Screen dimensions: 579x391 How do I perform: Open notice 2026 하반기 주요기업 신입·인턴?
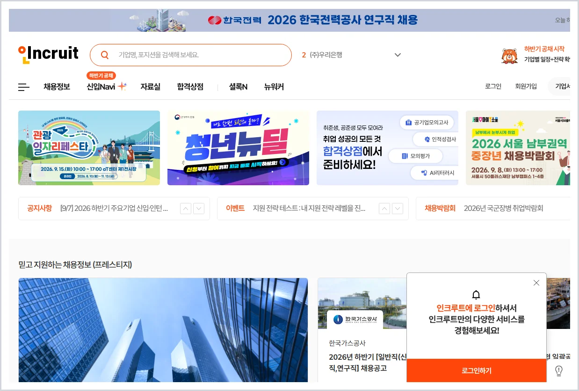point(114,209)
